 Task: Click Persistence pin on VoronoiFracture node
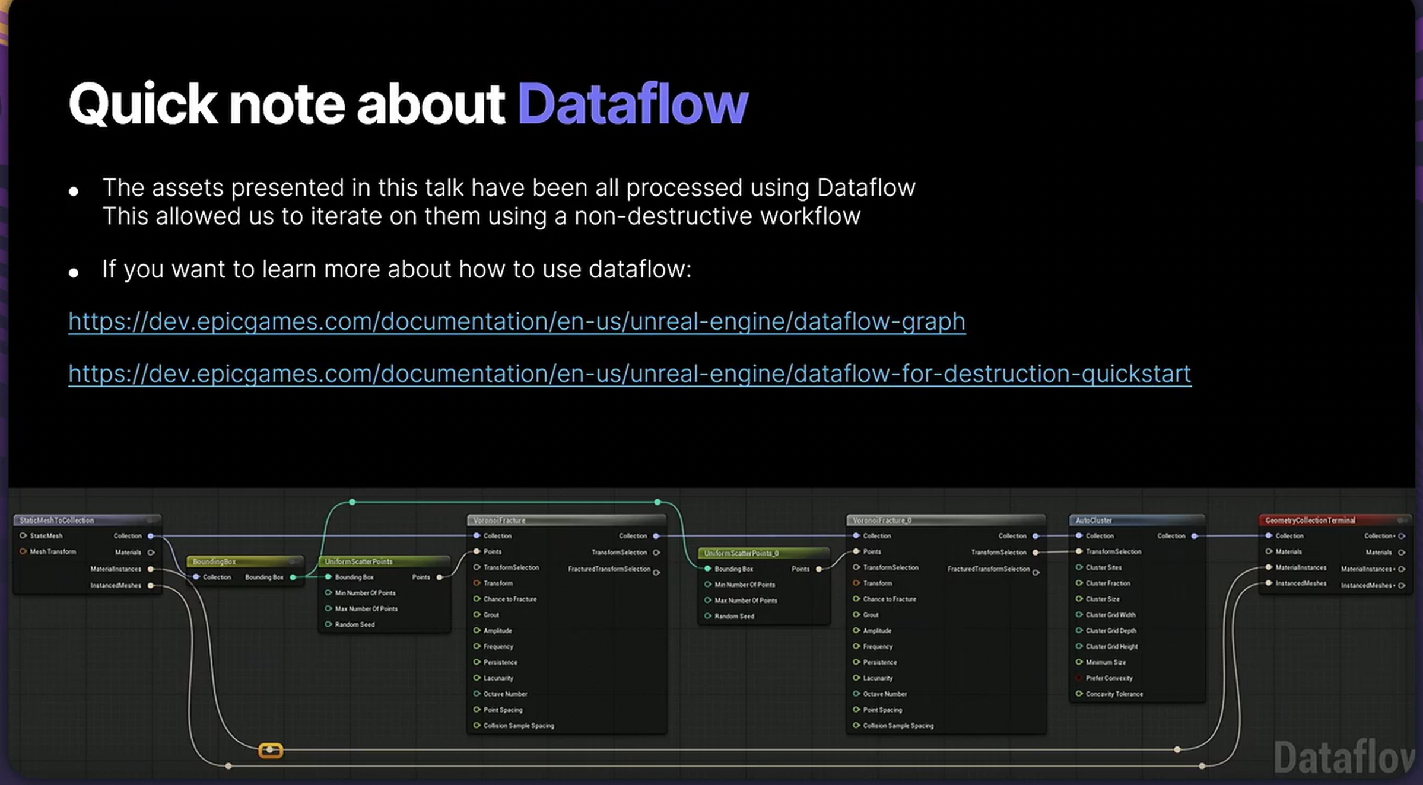click(x=477, y=662)
